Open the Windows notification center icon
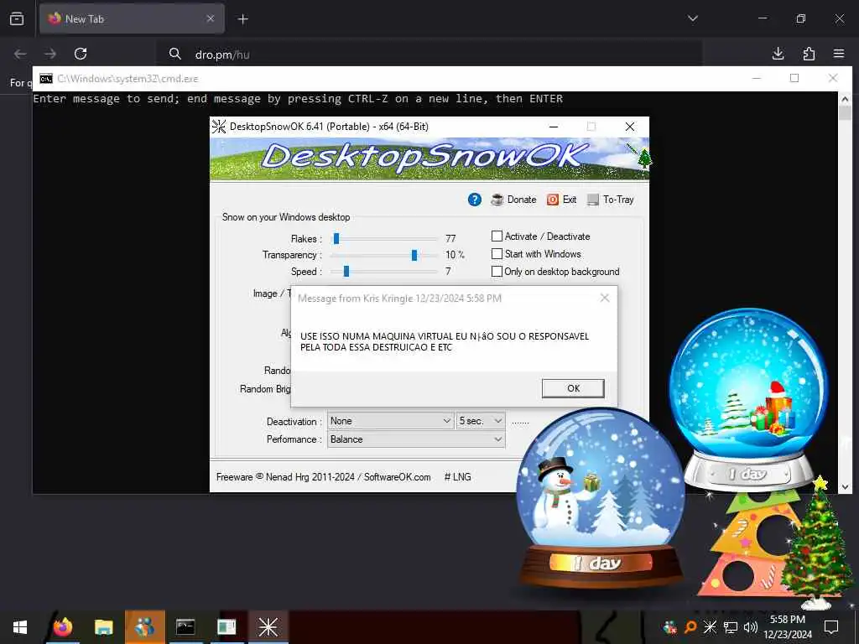 tap(831, 627)
